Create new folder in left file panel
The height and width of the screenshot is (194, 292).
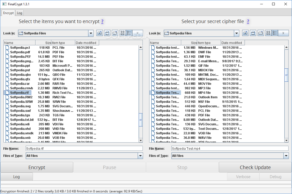coord(115,33)
